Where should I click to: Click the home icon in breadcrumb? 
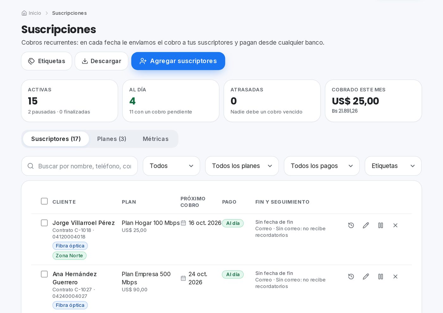[x=24, y=13]
